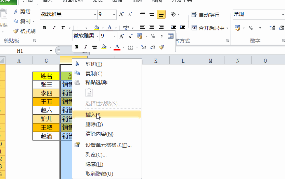Click mini toolbar percent style icon
The height and width of the screenshot is (179, 285).
[153, 36]
